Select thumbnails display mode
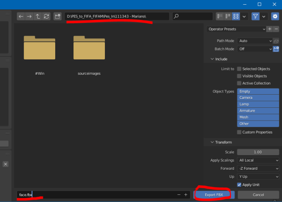The image size is (282, 202). pos(236,17)
